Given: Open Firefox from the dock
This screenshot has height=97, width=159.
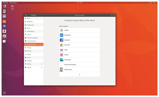Looking at the screenshot, I should click(4, 6).
